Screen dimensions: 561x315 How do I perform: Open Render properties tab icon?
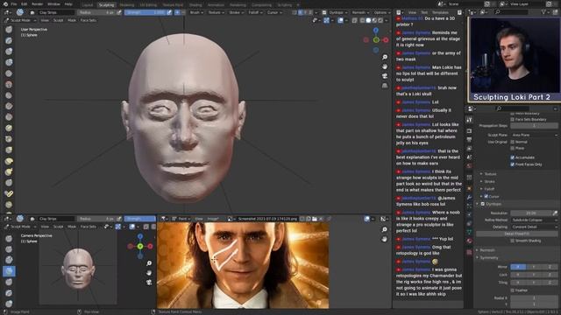(470, 131)
